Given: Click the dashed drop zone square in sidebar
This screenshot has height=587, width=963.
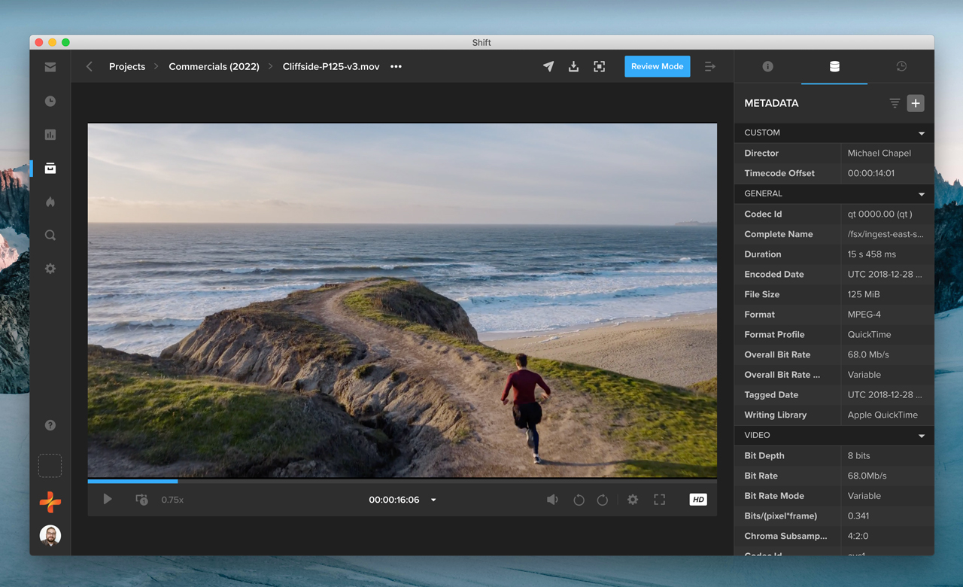Looking at the screenshot, I should point(50,466).
